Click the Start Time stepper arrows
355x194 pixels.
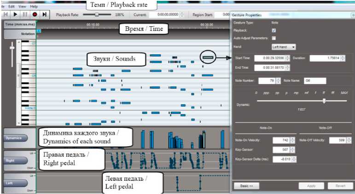coord(287,58)
